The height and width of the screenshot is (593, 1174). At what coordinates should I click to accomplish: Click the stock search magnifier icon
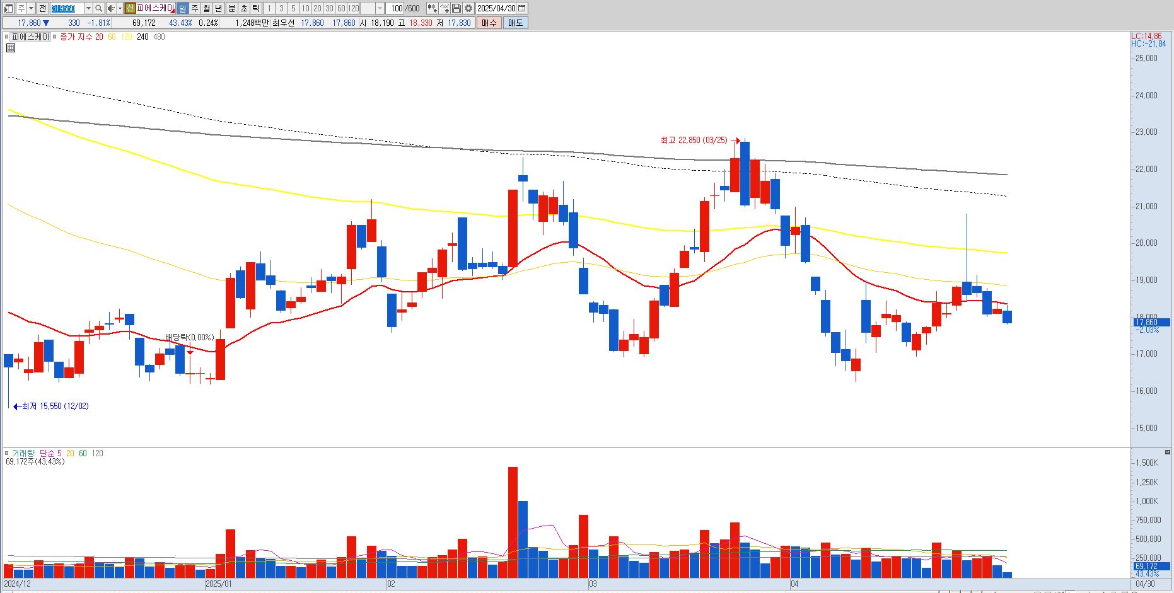[99, 8]
